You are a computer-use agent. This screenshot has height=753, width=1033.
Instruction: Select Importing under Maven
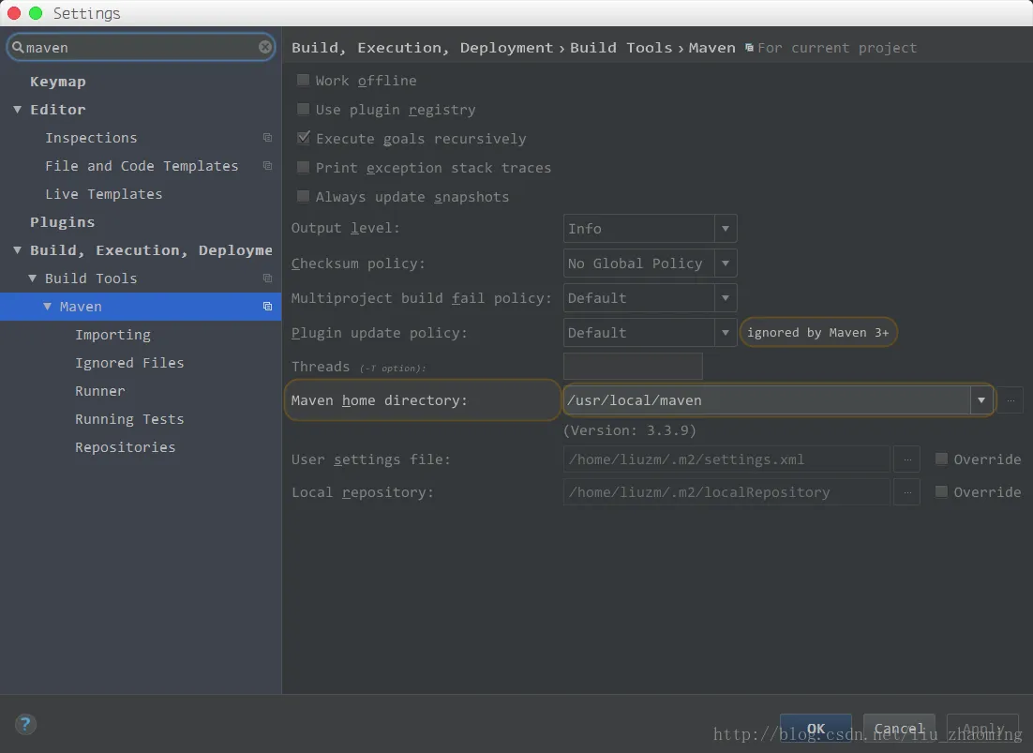[112, 335]
